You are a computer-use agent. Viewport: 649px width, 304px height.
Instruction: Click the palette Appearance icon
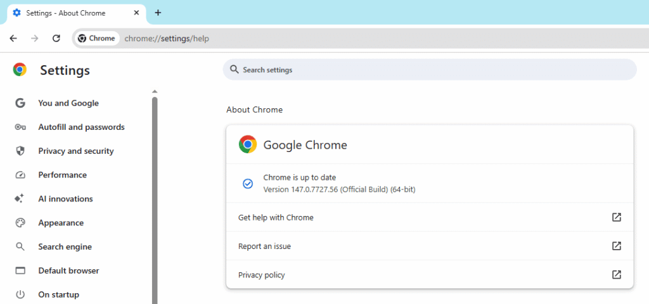pyautogui.click(x=20, y=223)
